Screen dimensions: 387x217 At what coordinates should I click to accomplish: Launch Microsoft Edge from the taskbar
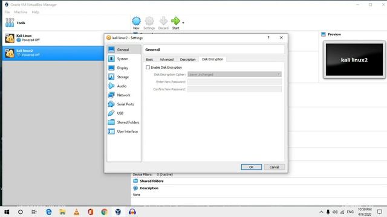click(48, 212)
